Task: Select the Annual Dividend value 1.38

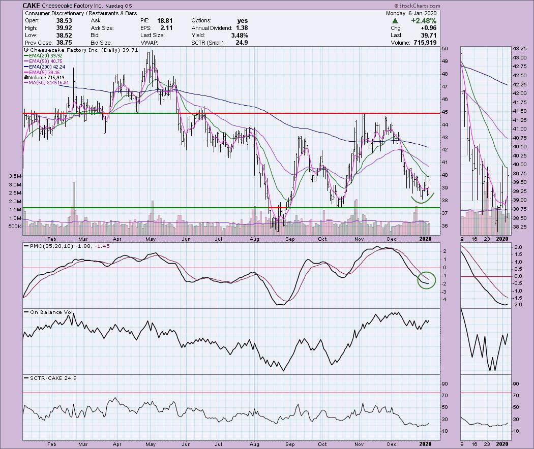Action: point(242,28)
